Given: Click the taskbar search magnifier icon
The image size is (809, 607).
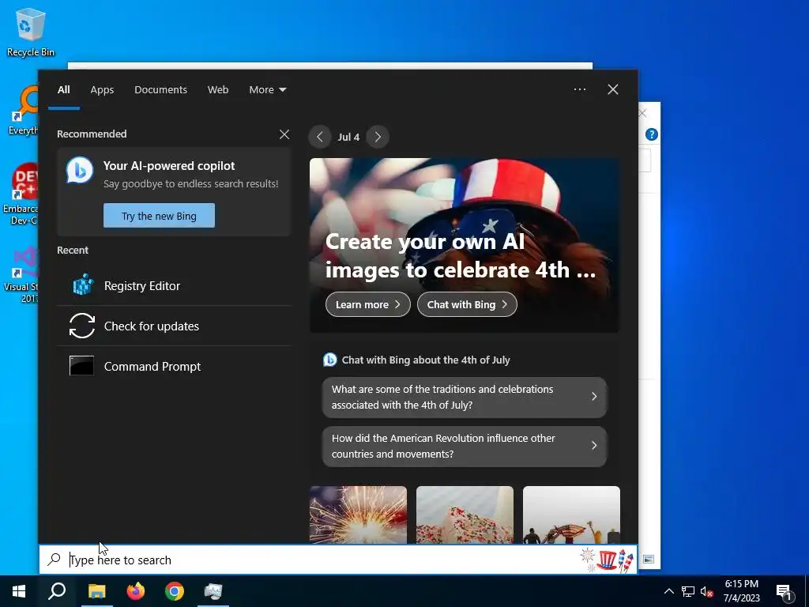Looking at the screenshot, I should pos(57,591).
